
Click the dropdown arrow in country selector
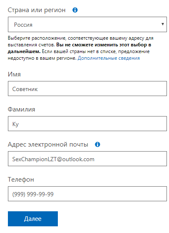pyautogui.click(x=163, y=24)
